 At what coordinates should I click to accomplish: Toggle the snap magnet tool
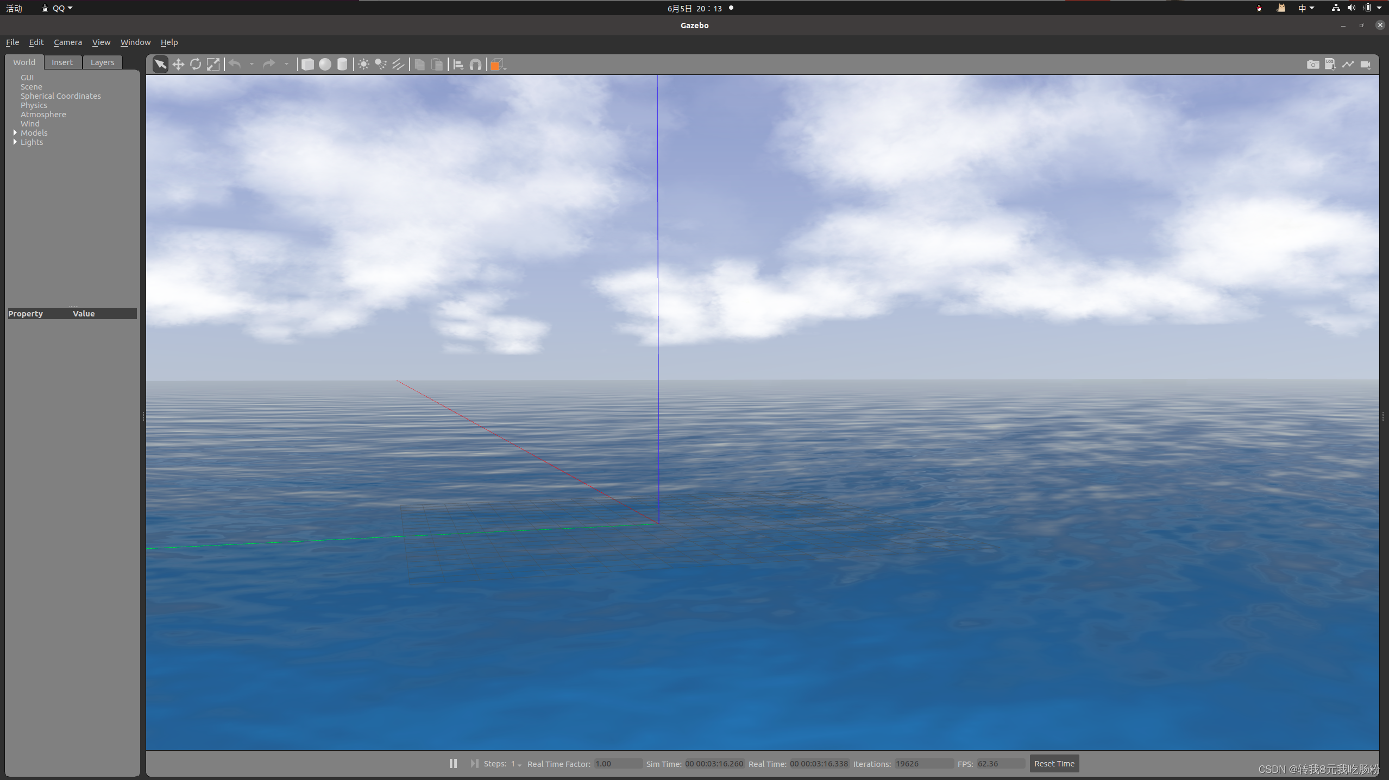tap(475, 65)
